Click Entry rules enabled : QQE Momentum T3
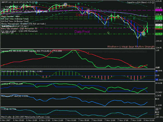Image resolution: width=163 pixels, height=122 pixels. 19,29
